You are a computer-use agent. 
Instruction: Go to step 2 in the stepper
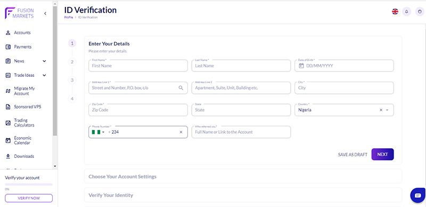(x=72, y=62)
